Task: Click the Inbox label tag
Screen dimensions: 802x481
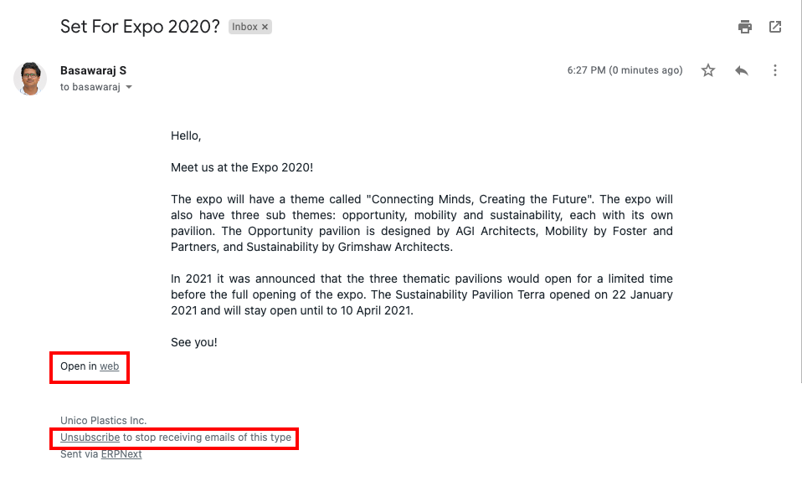Action: [244, 27]
